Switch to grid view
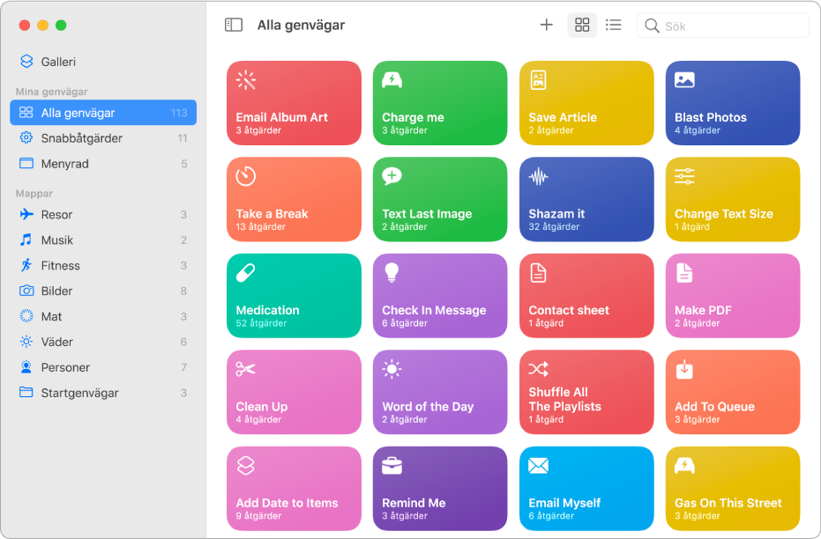The height and width of the screenshot is (539, 821). pyautogui.click(x=582, y=26)
